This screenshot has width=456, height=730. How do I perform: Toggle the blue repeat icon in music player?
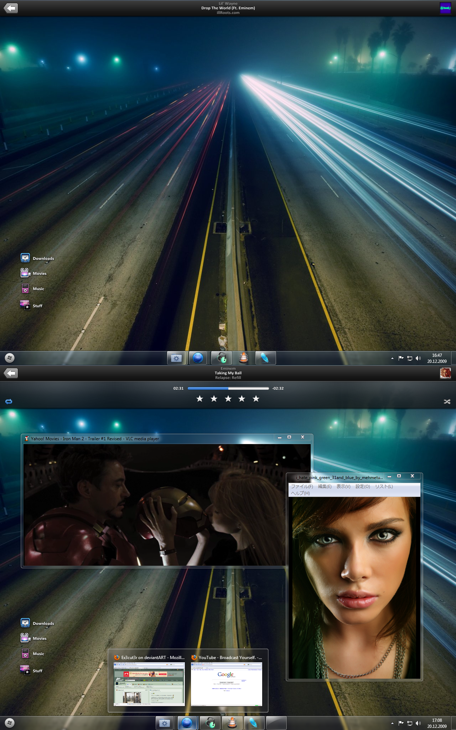(9, 401)
